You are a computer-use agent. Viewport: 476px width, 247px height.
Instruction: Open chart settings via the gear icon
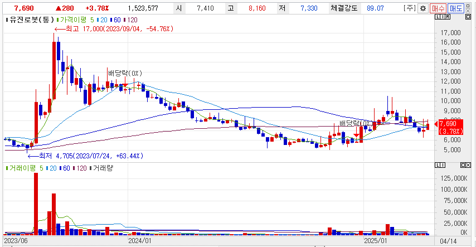coord(423,8)
